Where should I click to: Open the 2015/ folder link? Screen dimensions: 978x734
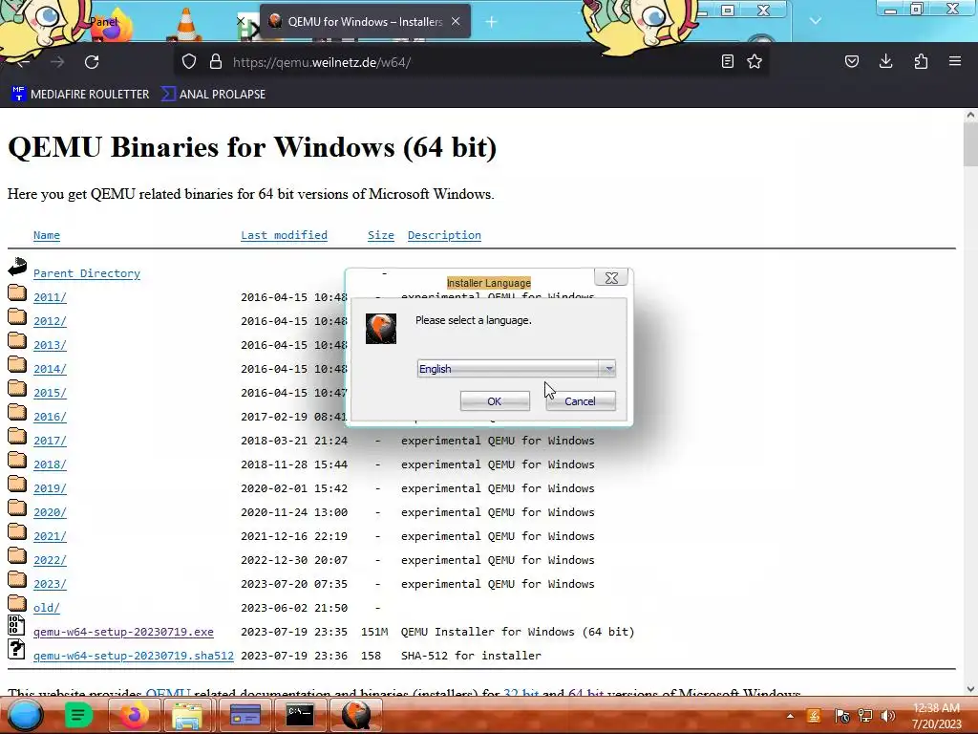(x=50, y=393)
